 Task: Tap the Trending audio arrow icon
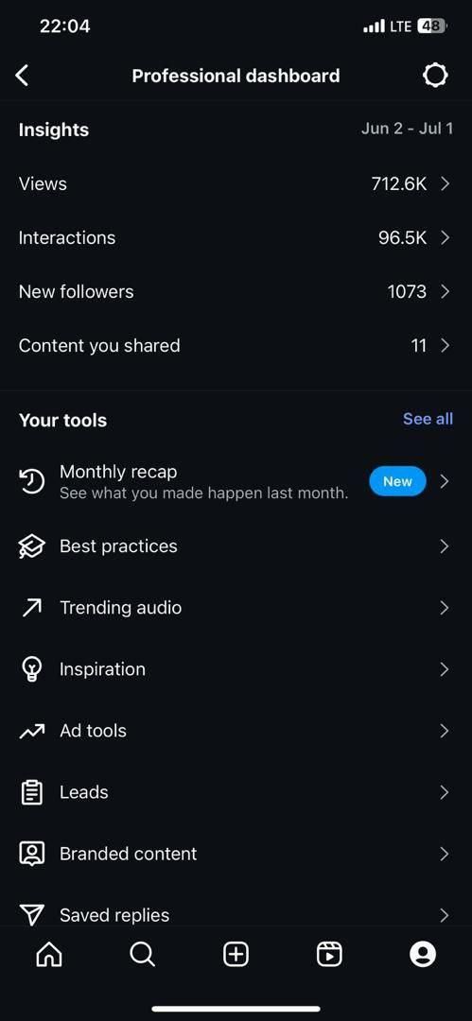31,608
